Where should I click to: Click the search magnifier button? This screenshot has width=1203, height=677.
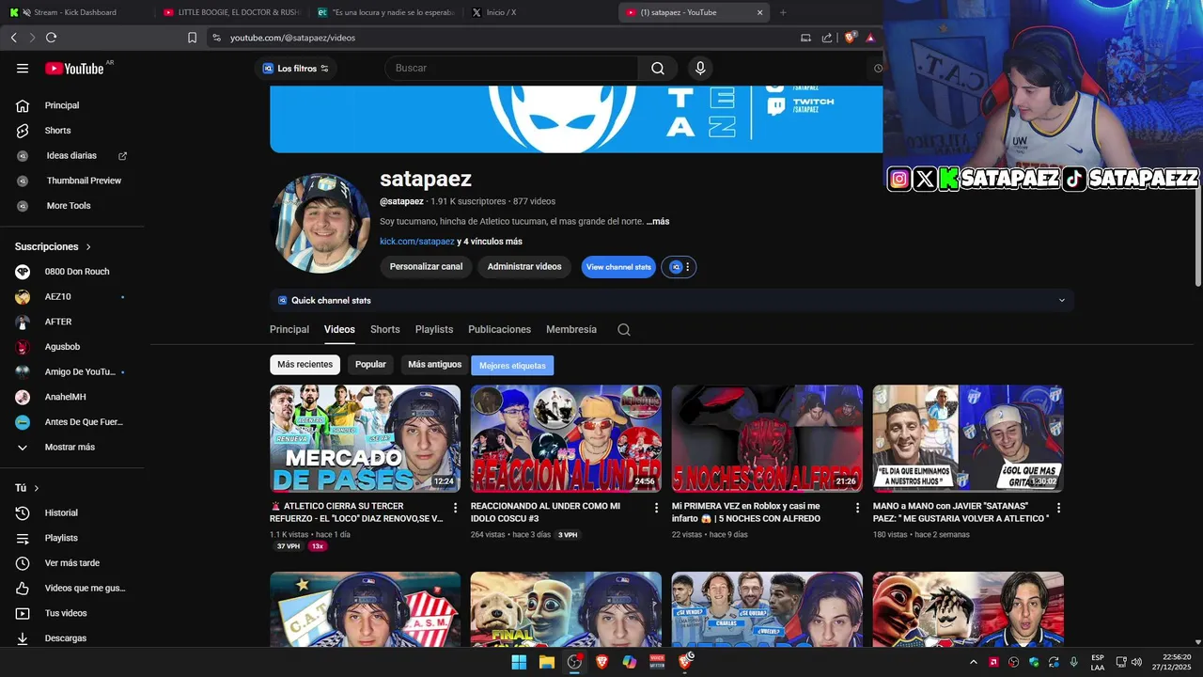[x=658, y=68]
